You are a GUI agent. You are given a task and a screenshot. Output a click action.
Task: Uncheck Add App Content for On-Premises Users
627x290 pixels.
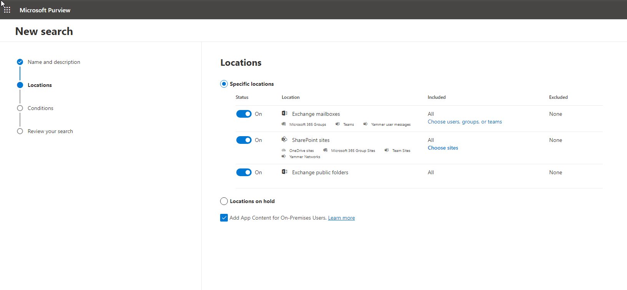click(x=224, y=218)
